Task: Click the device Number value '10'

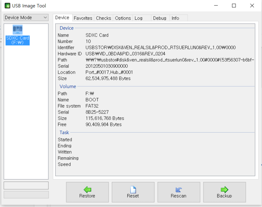Action: [x=88, y=41]
